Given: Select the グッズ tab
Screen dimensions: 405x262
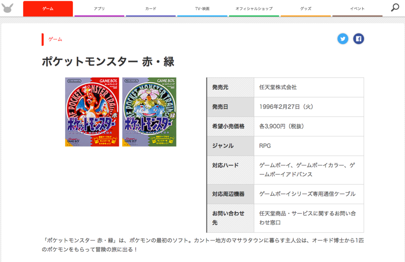Looking at the screenshot, I should point(306,9).
